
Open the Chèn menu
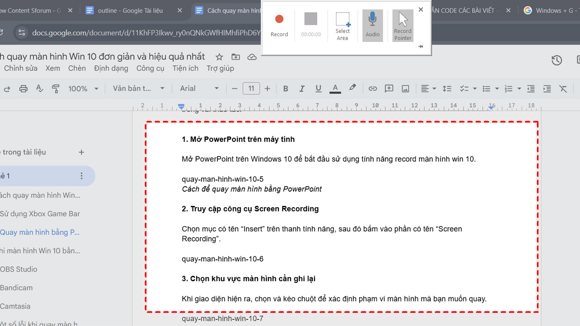[x=77, y=69]
